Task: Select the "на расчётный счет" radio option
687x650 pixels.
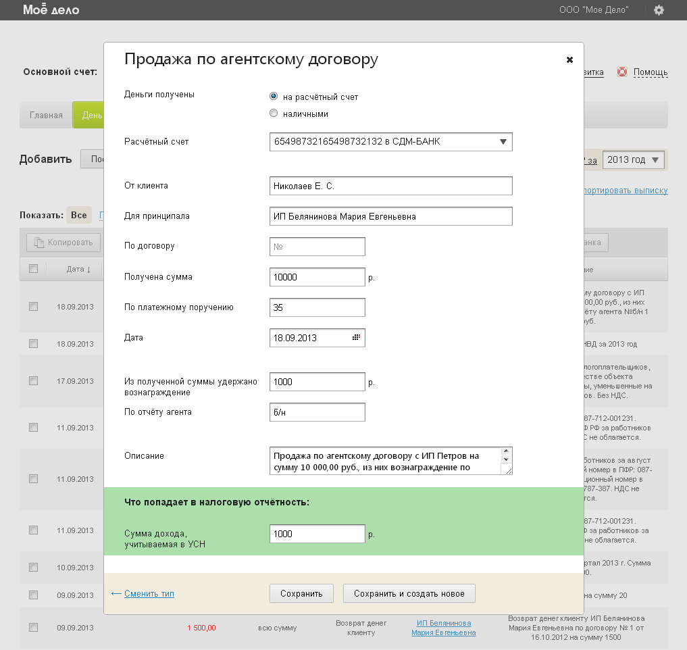Action: click(x=274, y=97)
